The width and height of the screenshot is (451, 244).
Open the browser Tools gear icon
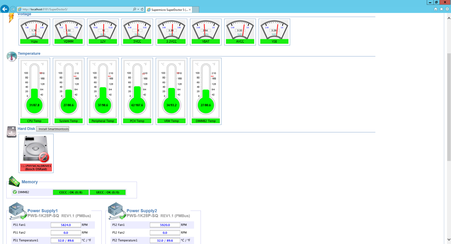click(447, 9)
